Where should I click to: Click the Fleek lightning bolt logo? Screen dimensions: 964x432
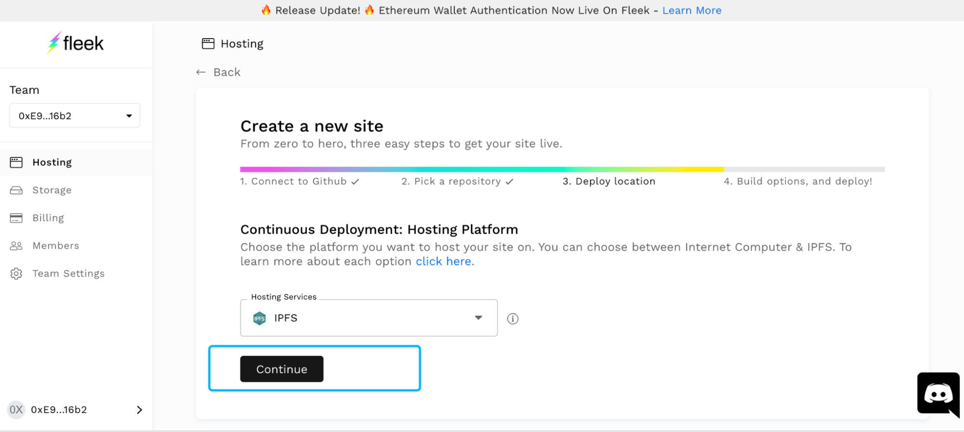(54, 43)
